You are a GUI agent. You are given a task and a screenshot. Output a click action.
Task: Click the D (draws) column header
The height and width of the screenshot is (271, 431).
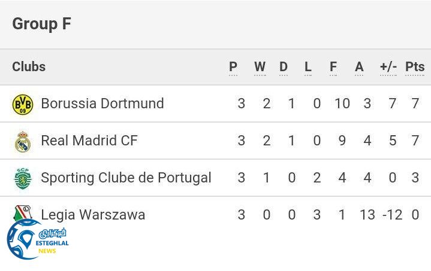coord(284,67)
